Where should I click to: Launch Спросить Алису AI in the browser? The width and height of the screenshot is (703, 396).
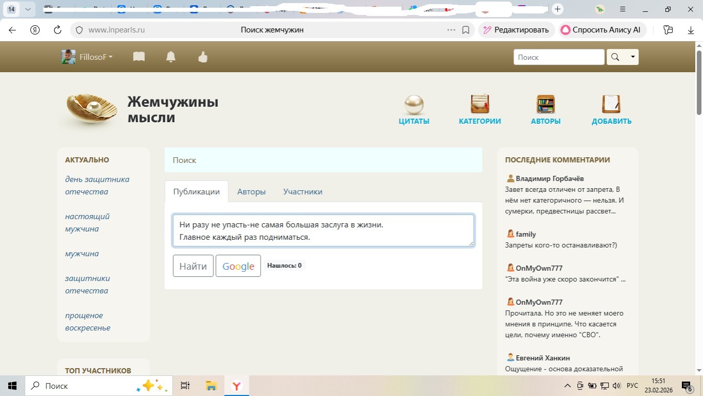pyautogui.click(x=602, y=29)
